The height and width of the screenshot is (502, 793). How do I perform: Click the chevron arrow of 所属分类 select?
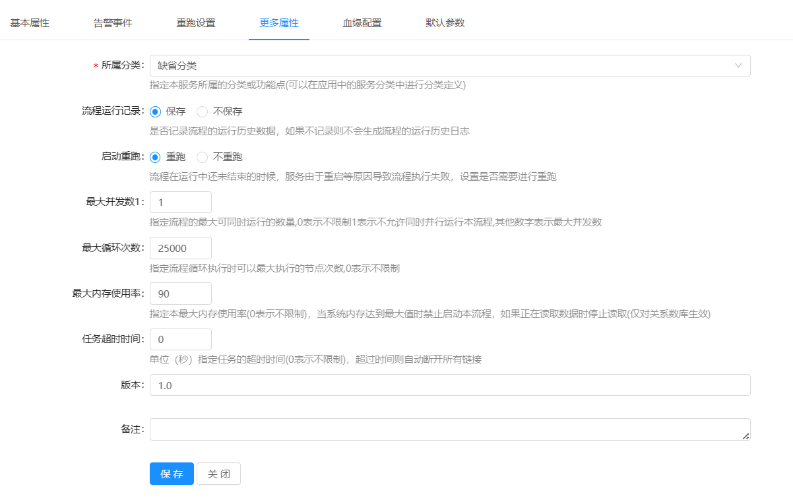[x=738, y=65]
